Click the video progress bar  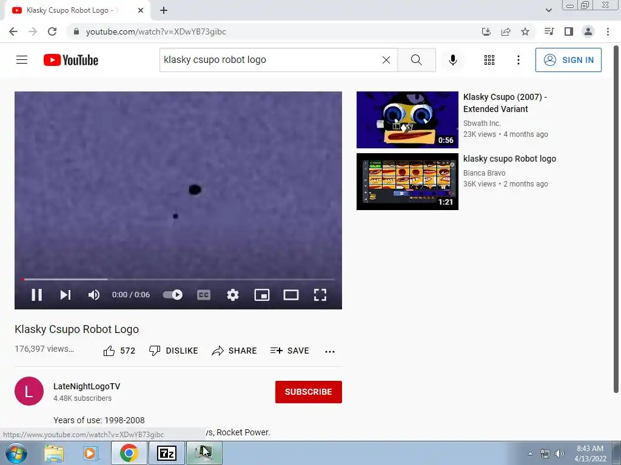point(178,280)
